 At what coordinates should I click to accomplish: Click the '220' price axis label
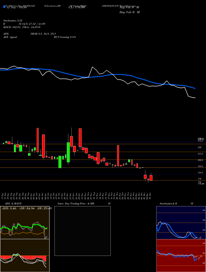click(199, 147)
